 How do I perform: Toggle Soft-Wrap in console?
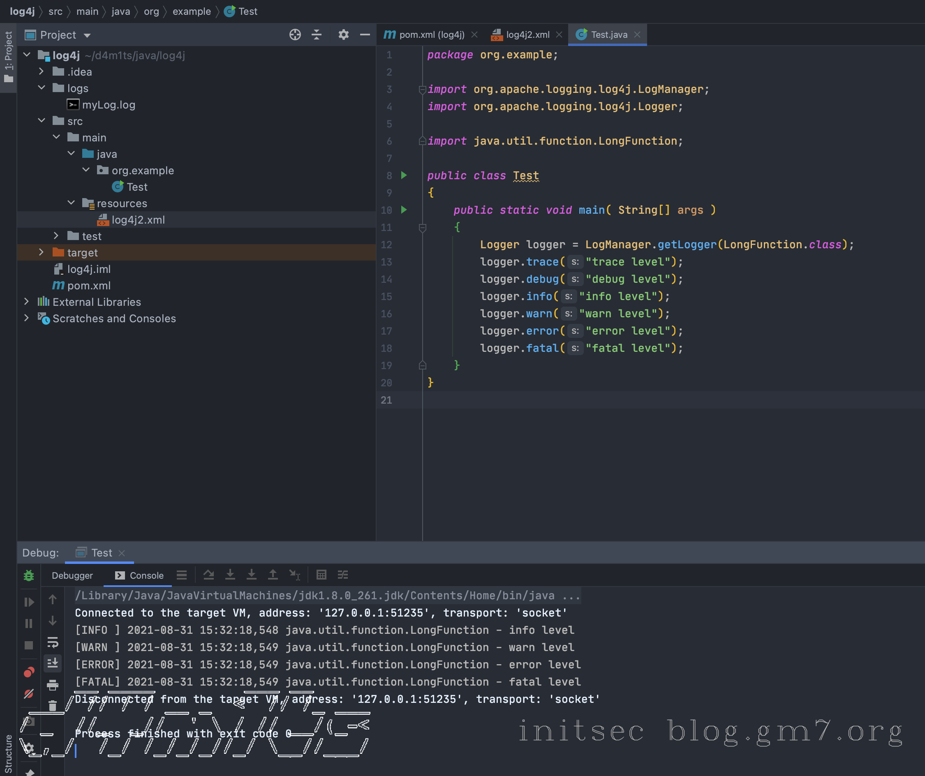53,642
